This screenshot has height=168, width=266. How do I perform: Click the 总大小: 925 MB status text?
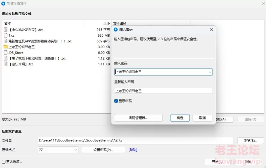coord(14,119)
